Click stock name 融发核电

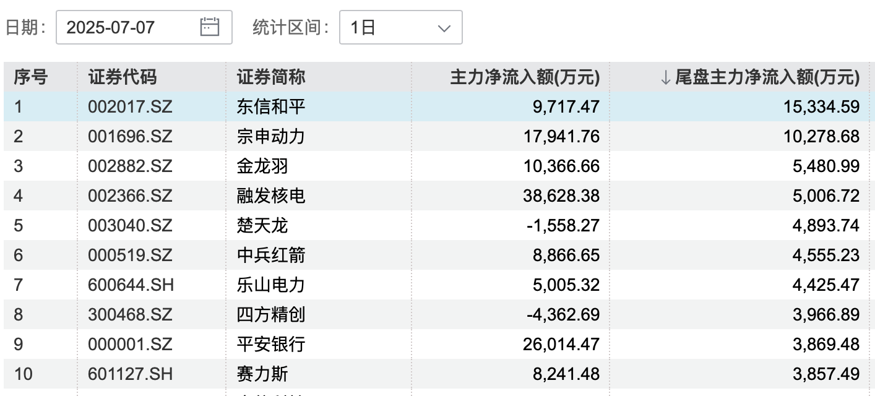[271, 196]
